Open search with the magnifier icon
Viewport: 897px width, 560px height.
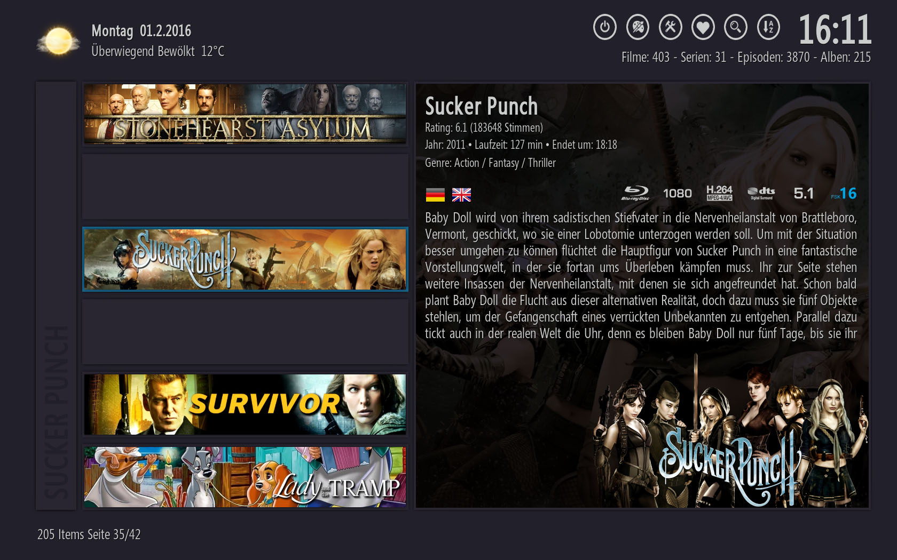click(736, 27)
